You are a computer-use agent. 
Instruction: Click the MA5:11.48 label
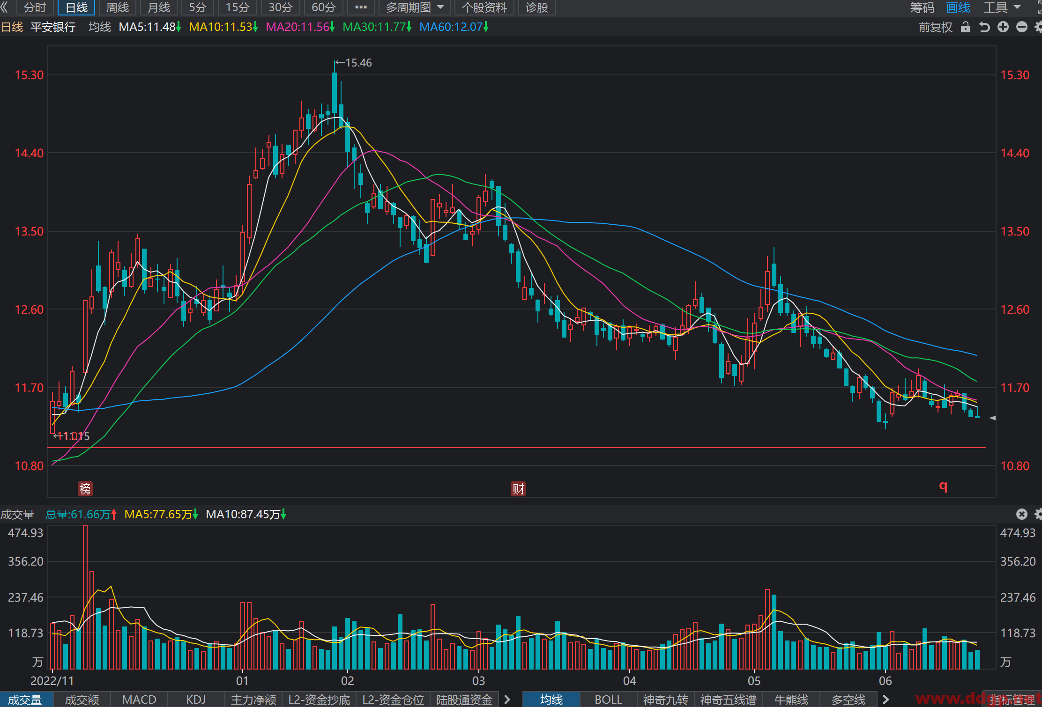point(150,27)
